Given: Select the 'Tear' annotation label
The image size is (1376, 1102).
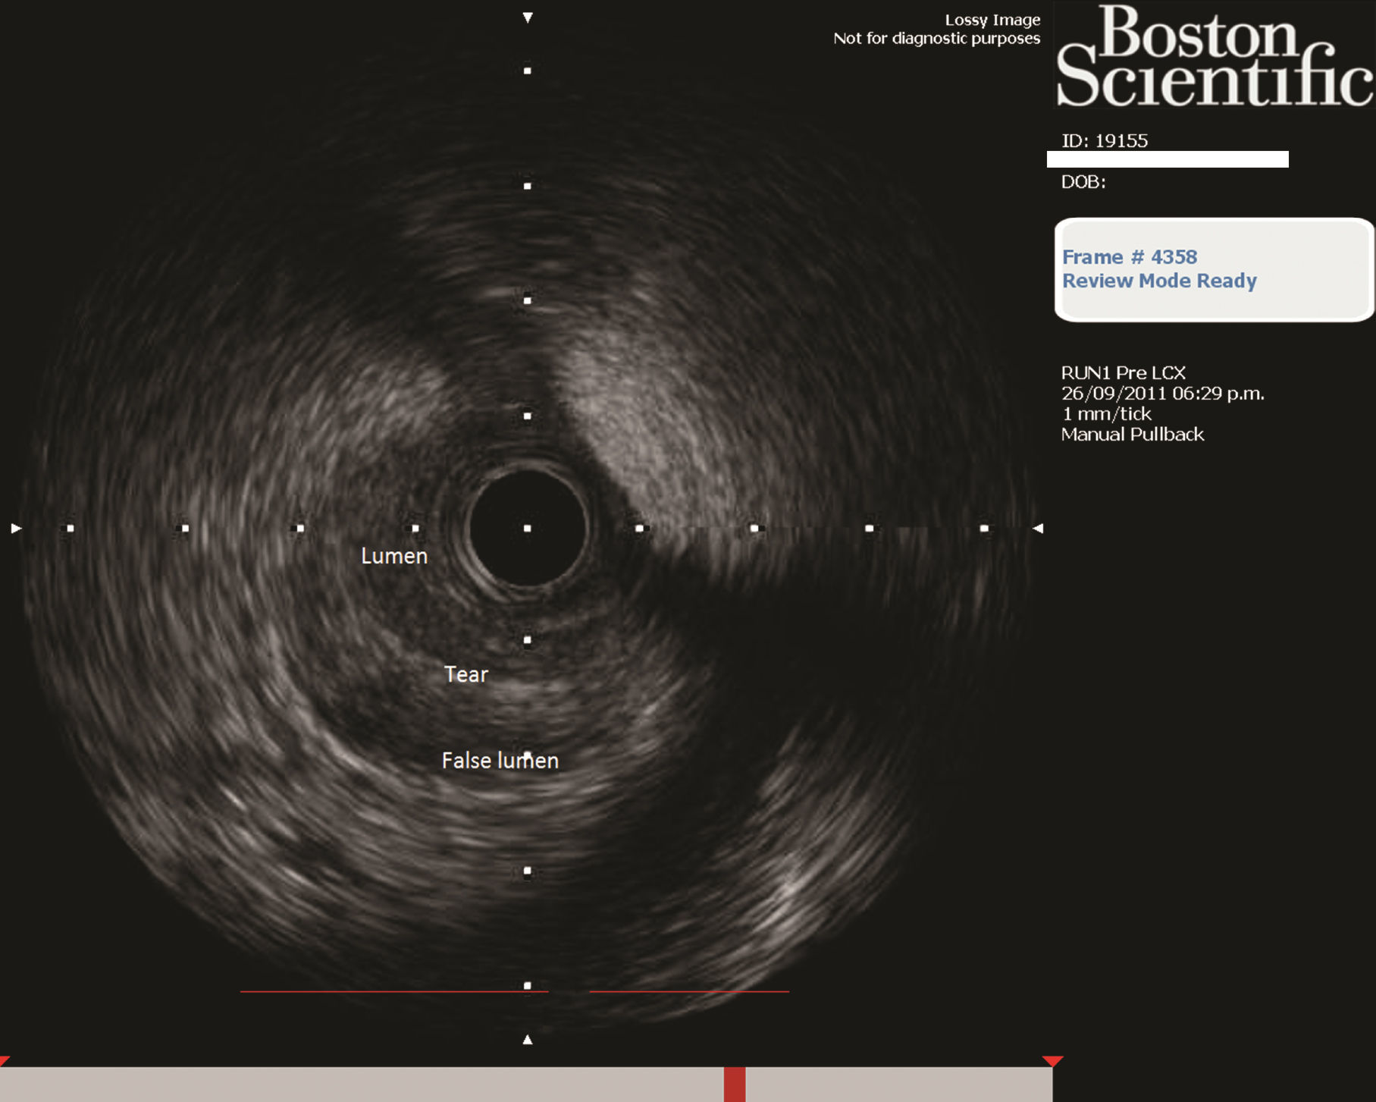Looking at the screenshot, I should pyautogui.click(x=465, y=674).
